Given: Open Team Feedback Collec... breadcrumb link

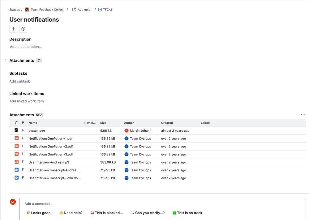Looking at the screenshot, I should coord(48,10).
